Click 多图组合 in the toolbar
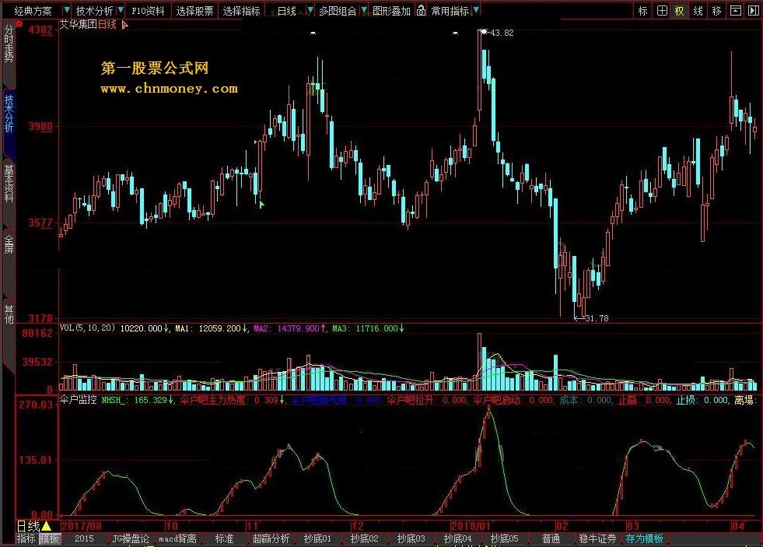This screenshot has width=763, height=547. coord(338,11)
